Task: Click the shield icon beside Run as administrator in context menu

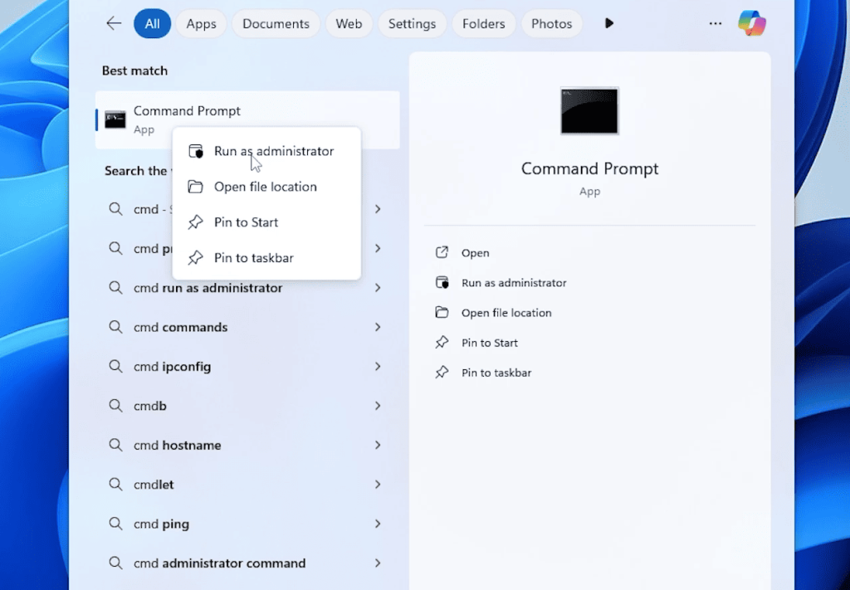Action: coord(196,152)
